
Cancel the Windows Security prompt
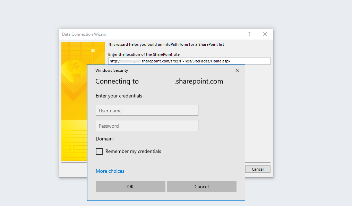click(201, 187)
